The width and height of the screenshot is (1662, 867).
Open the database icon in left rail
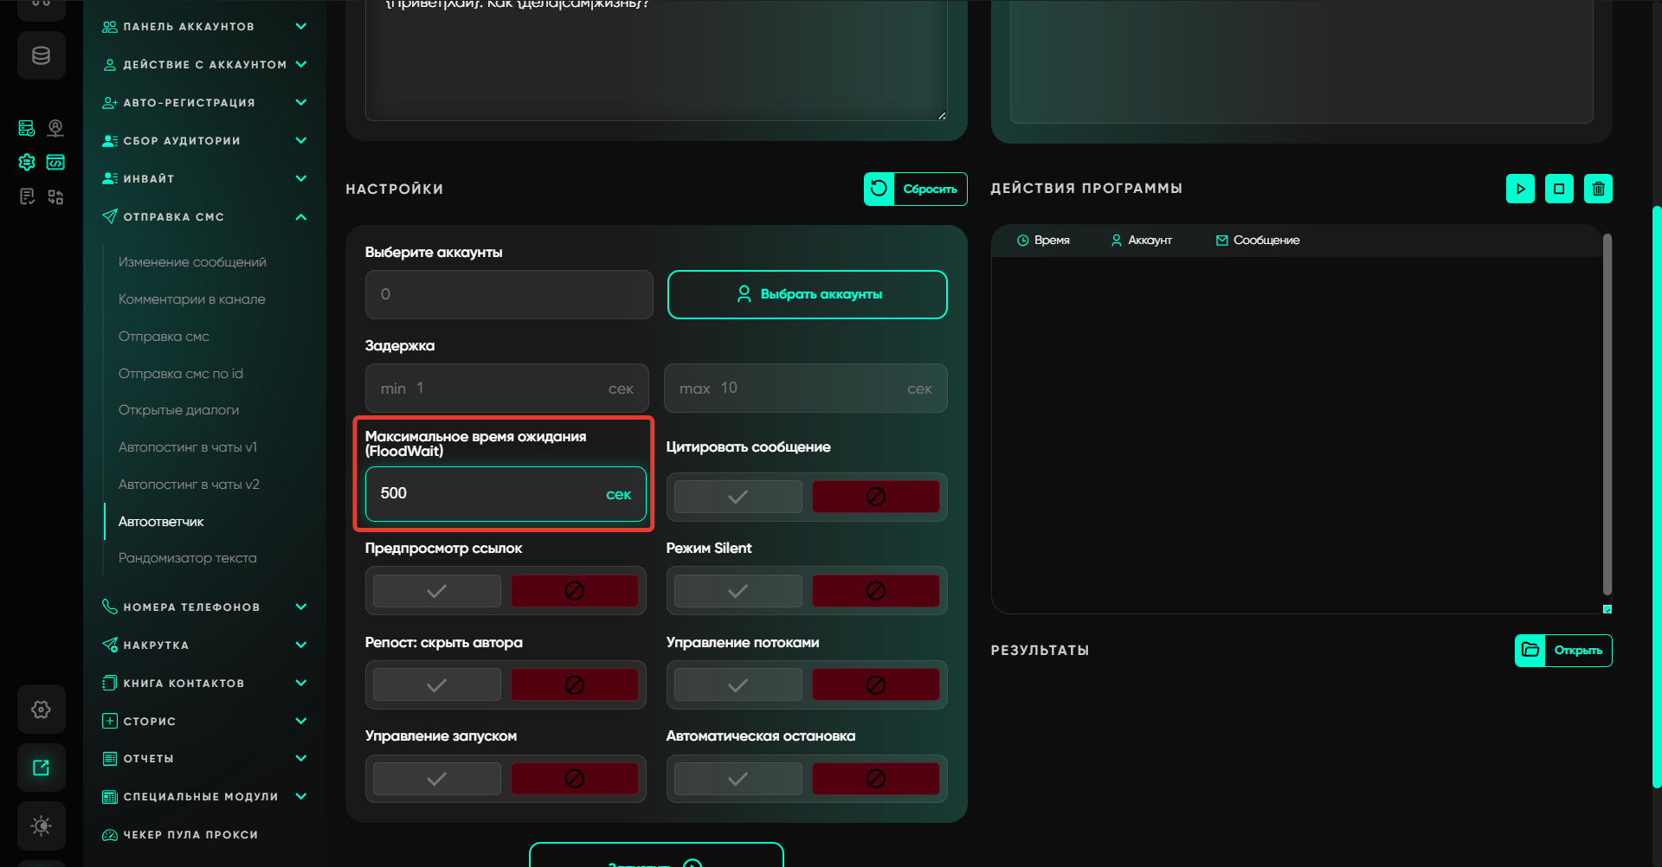(x=41, y=56)
